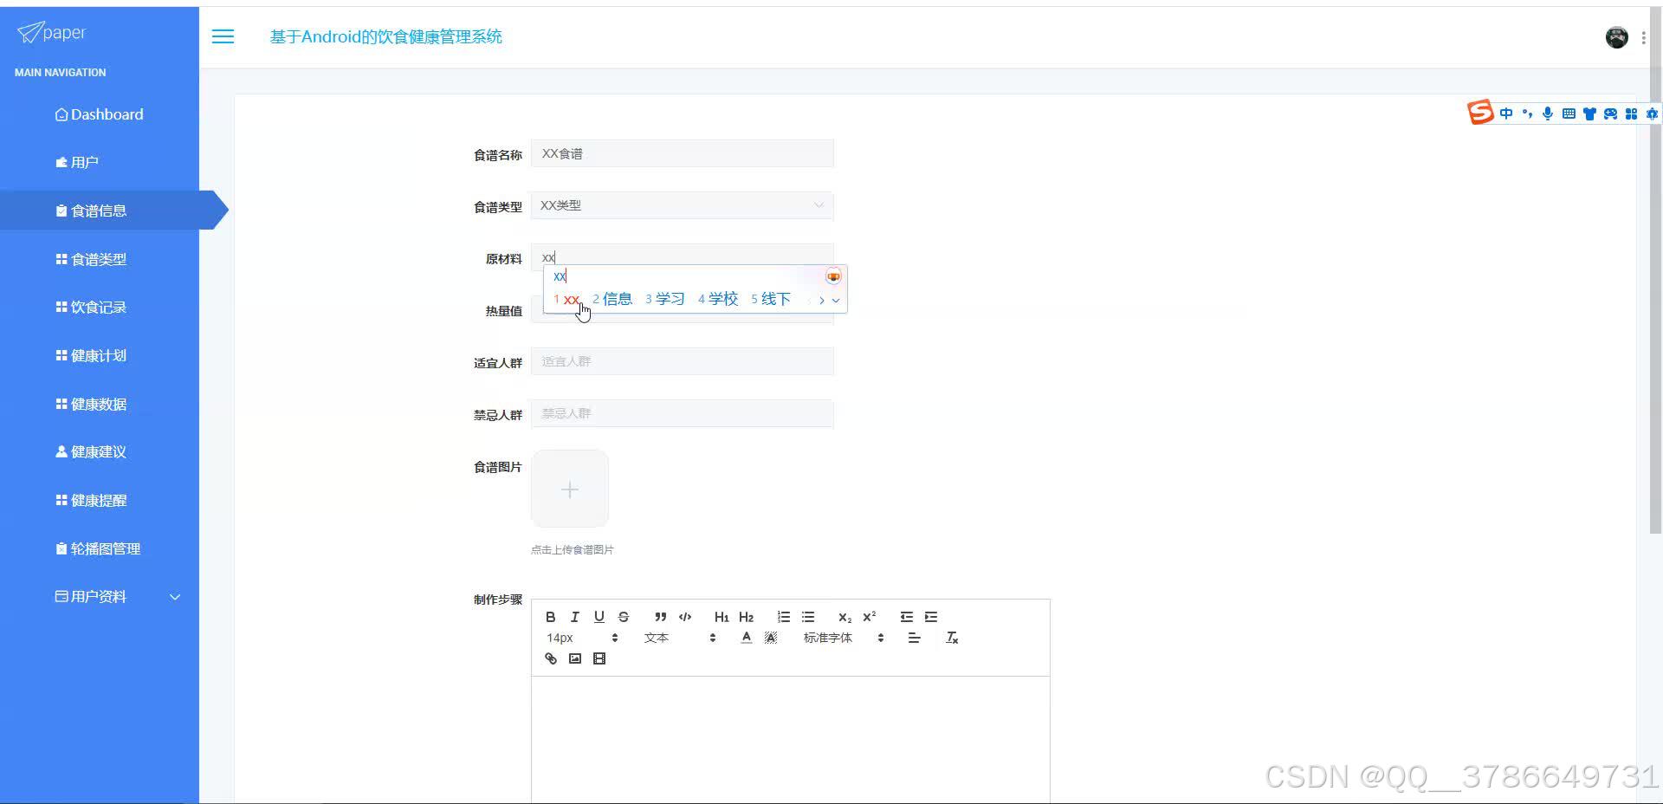Apply italic formatting

574,617
